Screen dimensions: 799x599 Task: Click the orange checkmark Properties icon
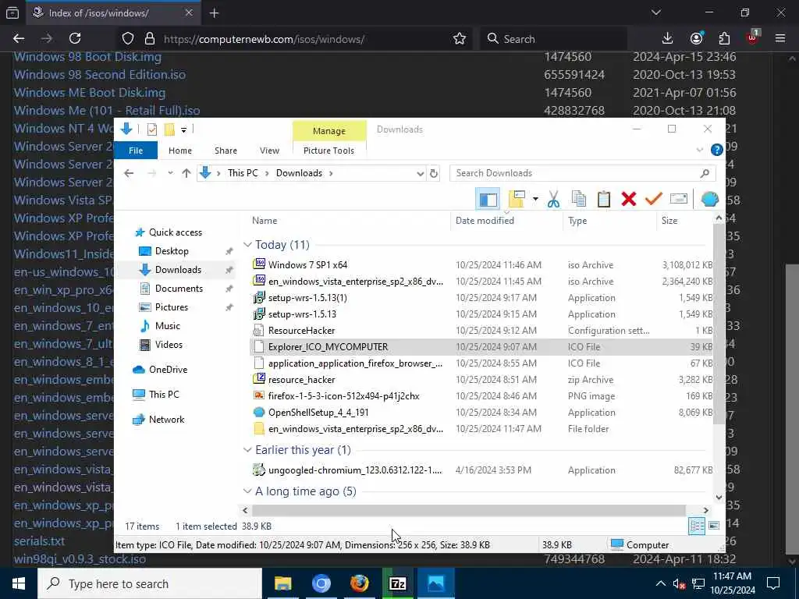coord(653,199)
